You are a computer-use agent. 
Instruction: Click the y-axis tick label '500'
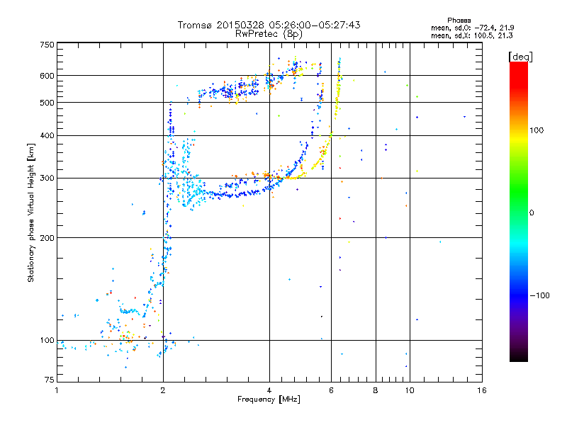point(47,103)
